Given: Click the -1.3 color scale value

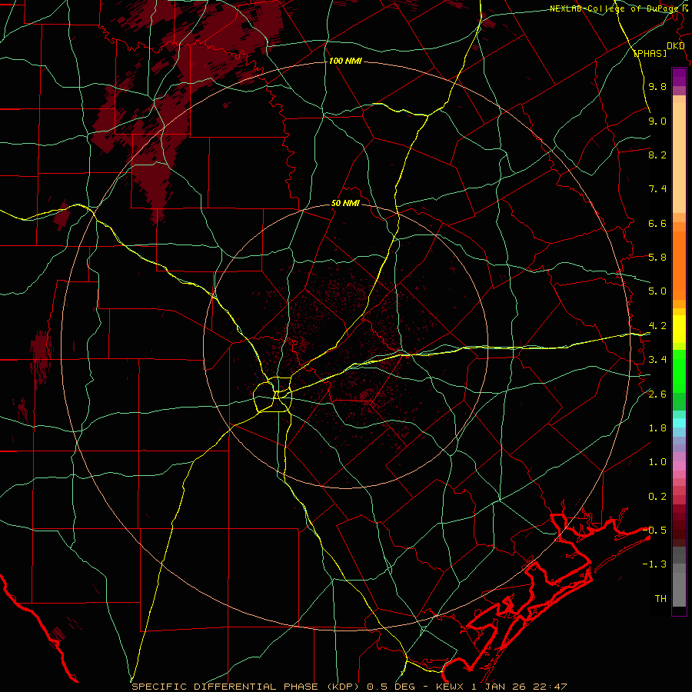Looking at the screenshot, I should click(654, 564).
